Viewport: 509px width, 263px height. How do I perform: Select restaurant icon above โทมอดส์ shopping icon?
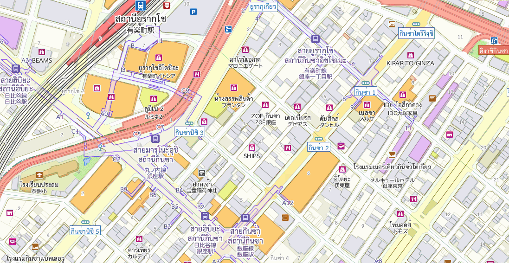point(413,199)
